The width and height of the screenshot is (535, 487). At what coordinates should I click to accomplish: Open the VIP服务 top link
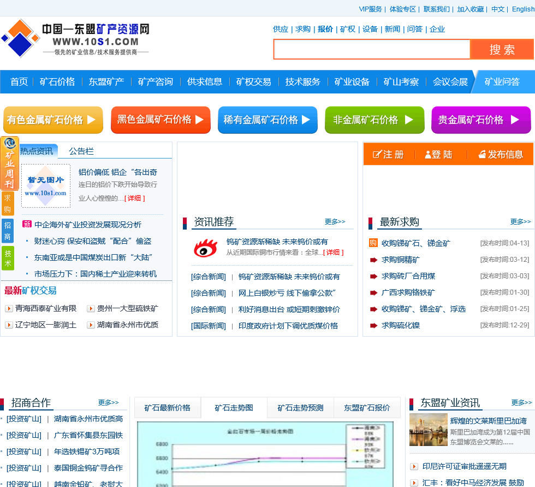(370, 9)
